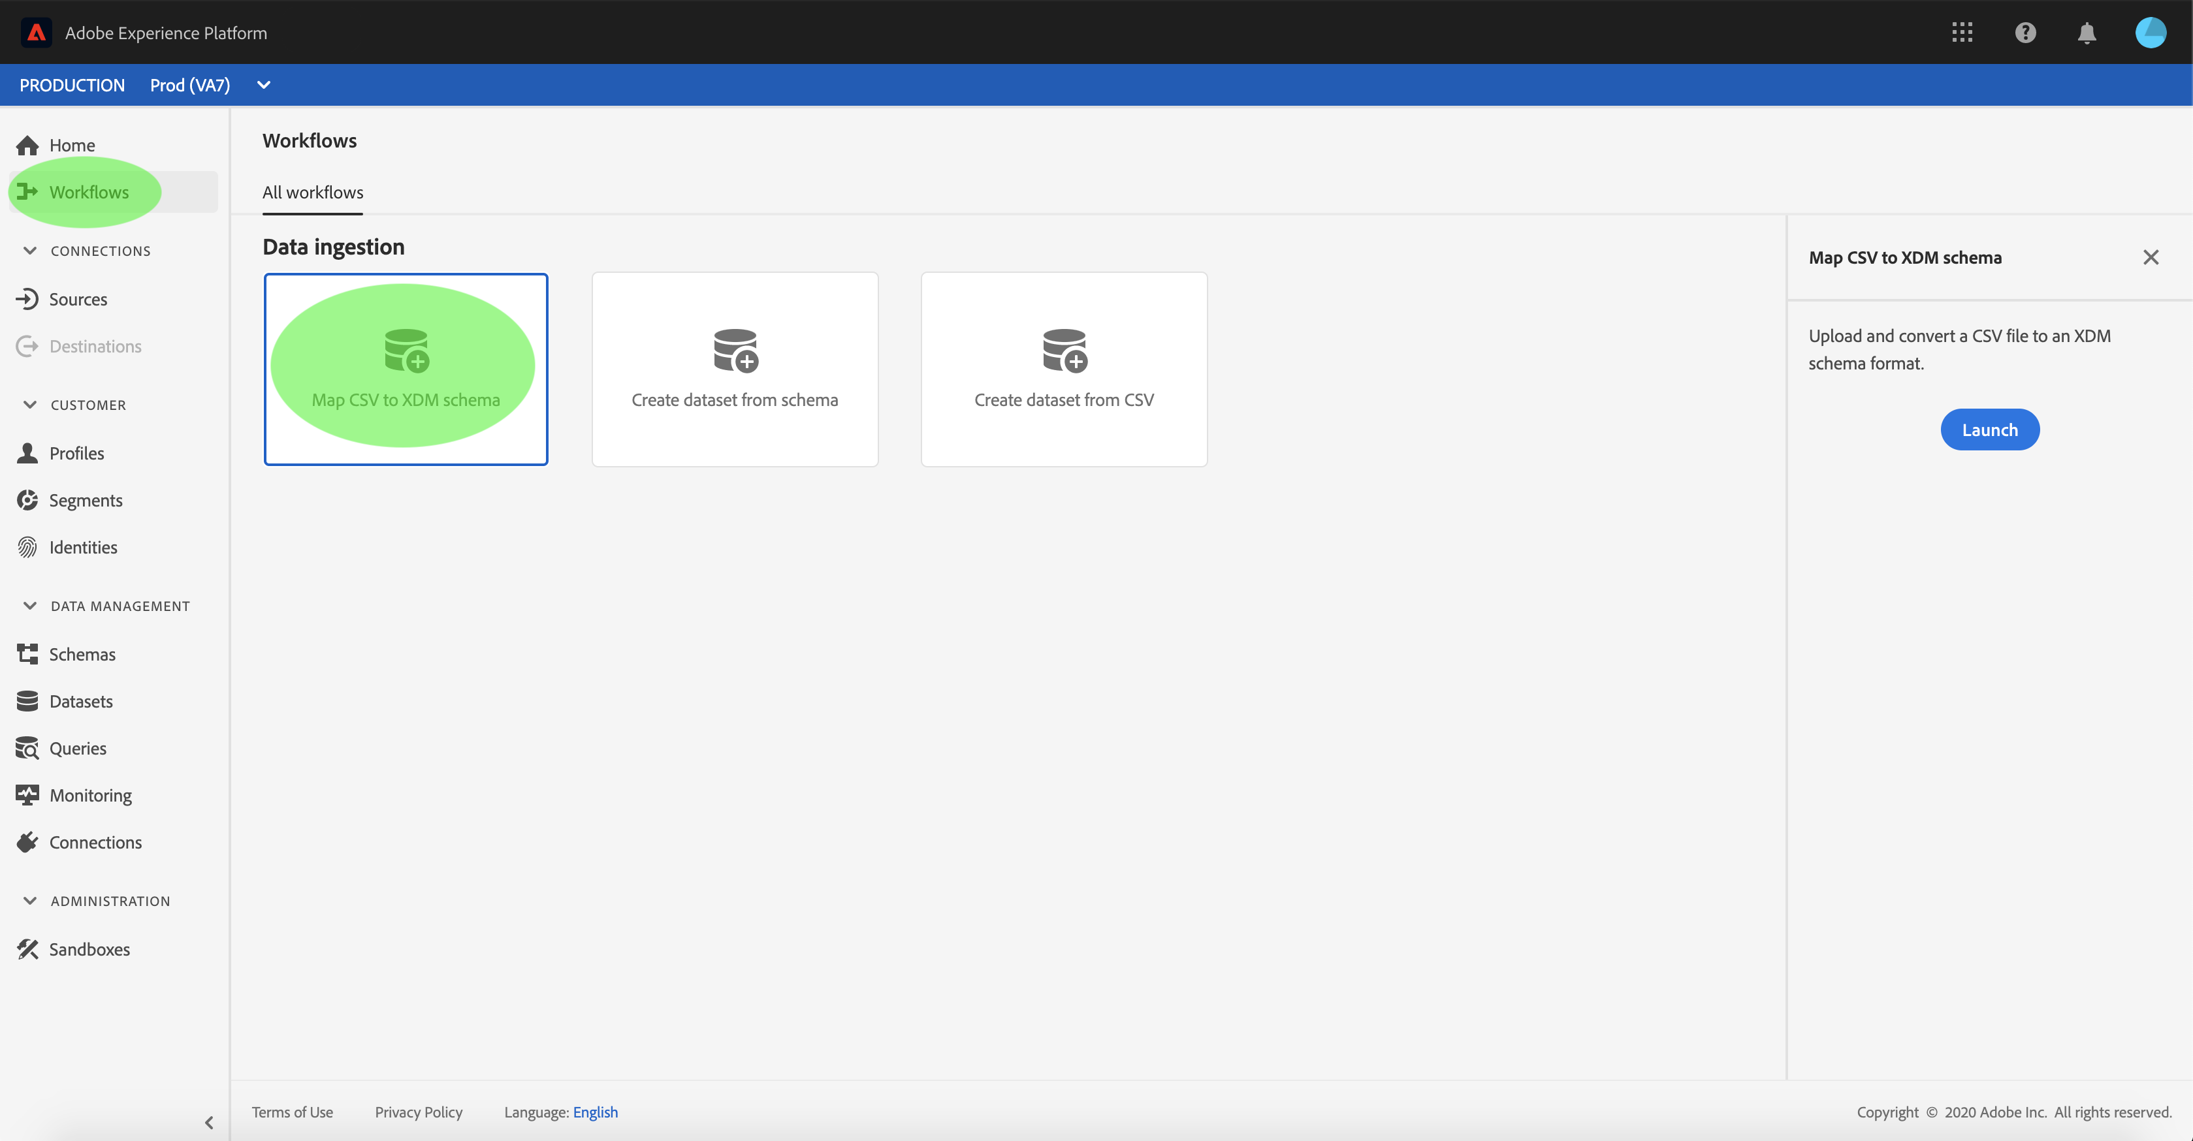
Task: Open Sandboxes under Administration
Action: [89, 948]
